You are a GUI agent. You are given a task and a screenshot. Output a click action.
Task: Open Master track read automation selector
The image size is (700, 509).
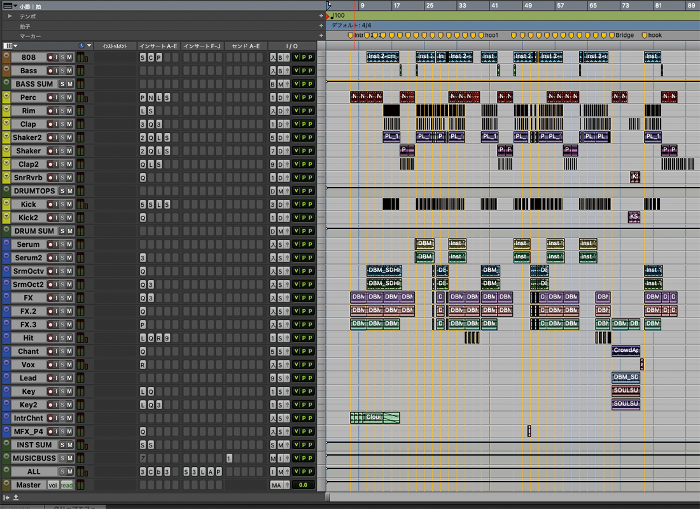point(67,485)
